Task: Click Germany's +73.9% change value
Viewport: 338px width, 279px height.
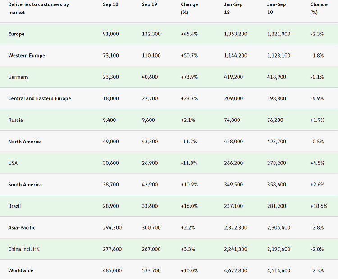Action: pyautogui.click(x=189, y=77)
